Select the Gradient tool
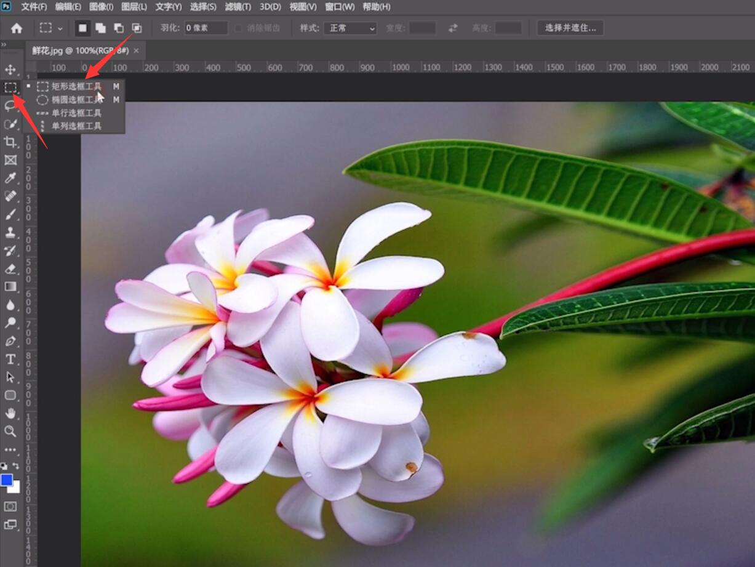Viewport: 755px width, 567px height. point(10,286)
